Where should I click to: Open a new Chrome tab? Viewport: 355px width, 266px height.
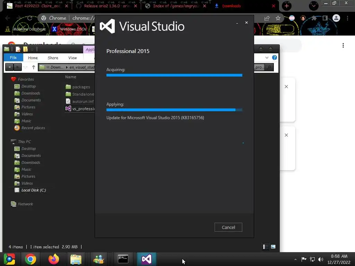[x=287, y=6]
